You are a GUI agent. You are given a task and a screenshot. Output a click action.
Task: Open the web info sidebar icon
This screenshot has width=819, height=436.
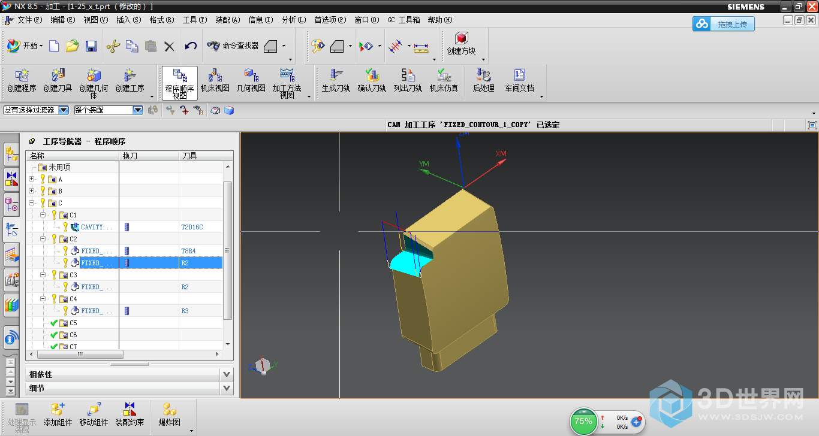[11, 338]
